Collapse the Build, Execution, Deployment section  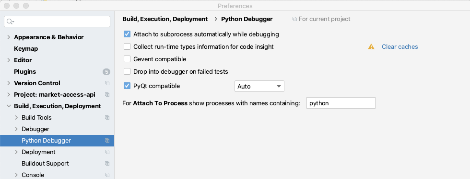9,106
